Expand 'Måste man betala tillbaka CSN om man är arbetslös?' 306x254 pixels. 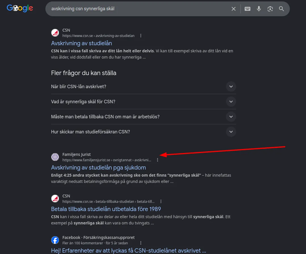pyautogui.click(x=143, y=117)
